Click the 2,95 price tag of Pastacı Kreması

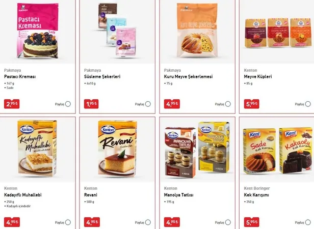[12, 104]
